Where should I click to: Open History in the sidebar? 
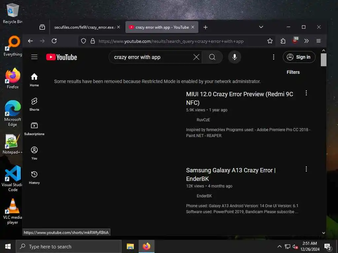(x=34, y=178)
